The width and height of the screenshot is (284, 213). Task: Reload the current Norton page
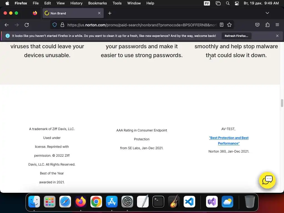coord(27,25)
